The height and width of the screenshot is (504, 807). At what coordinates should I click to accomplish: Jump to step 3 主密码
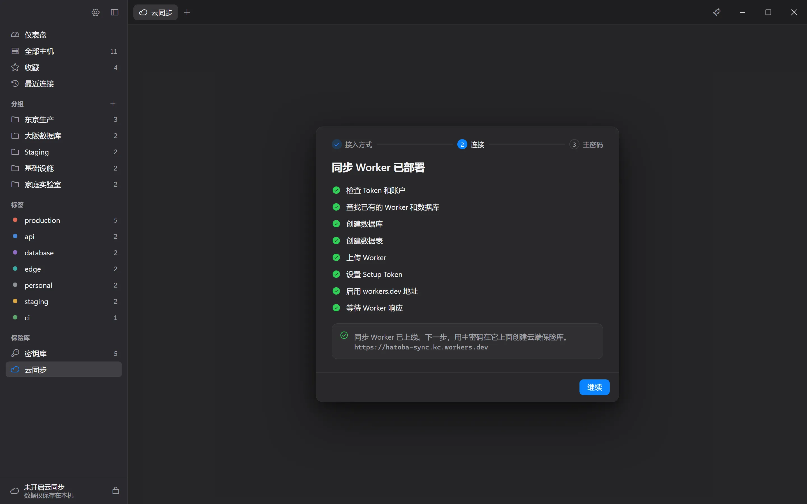coord(586,144)
